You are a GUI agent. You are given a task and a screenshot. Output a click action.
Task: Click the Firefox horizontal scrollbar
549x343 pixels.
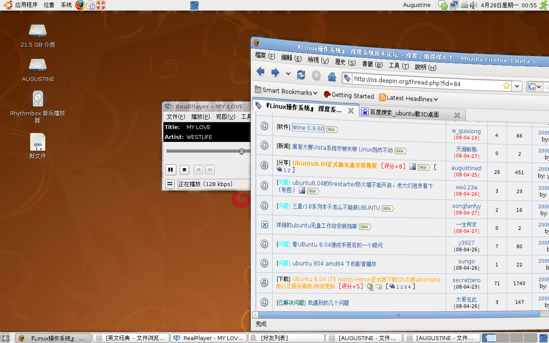pos(399,315)
